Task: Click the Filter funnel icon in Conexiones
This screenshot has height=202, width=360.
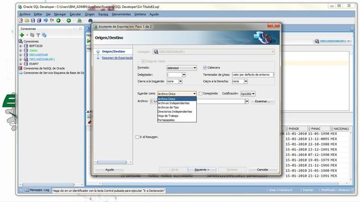Action: (38, 35)
